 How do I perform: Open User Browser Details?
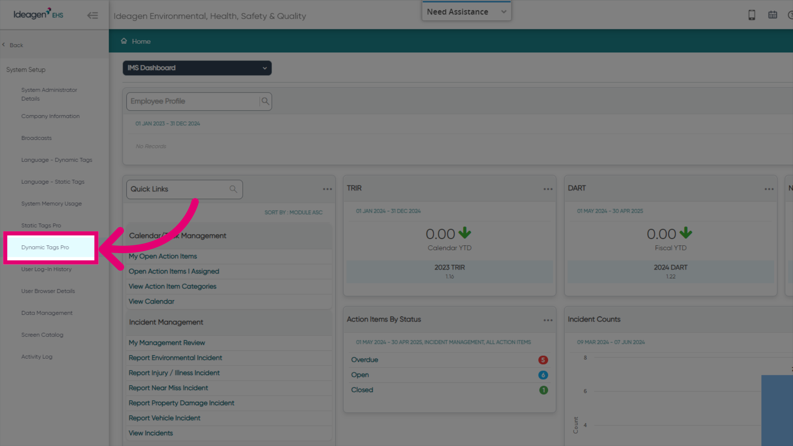tap(48, 292)
